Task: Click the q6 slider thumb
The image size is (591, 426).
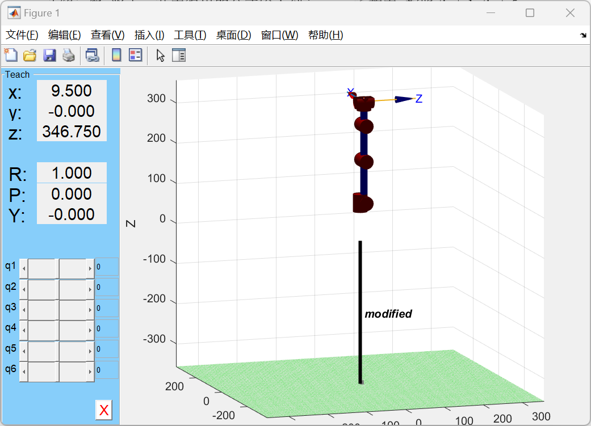Action: coord(57,372)
